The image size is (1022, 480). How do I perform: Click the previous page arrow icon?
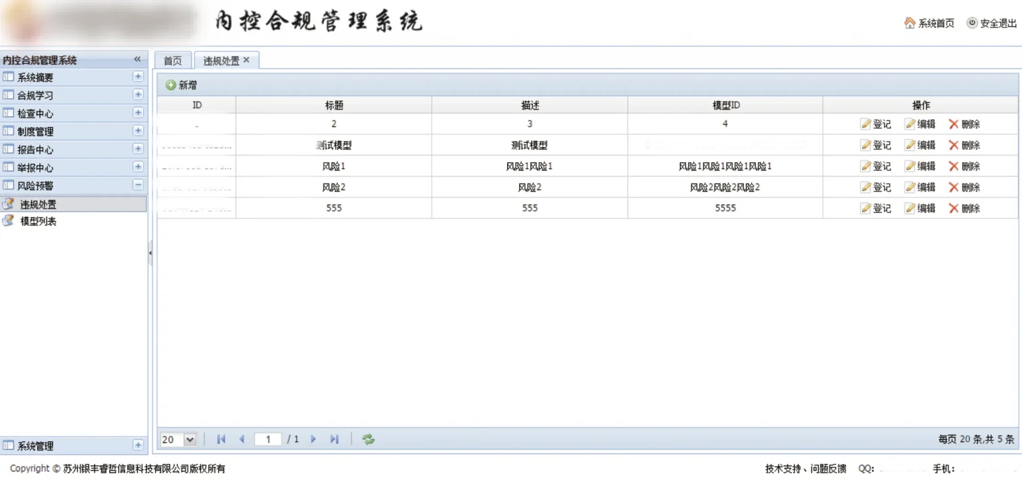(242, 439)
